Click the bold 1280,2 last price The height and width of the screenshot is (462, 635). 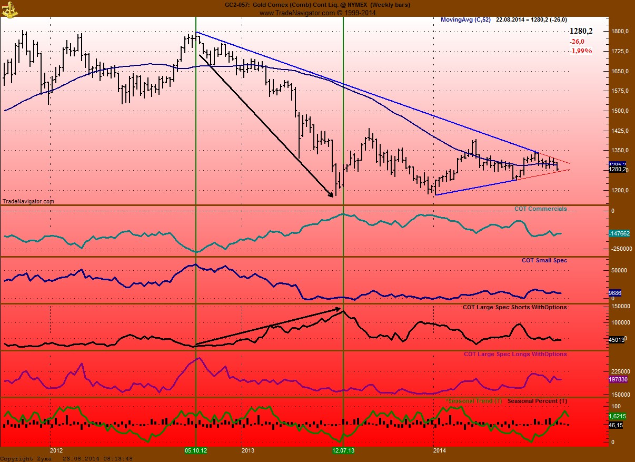(x=580, y=32)
